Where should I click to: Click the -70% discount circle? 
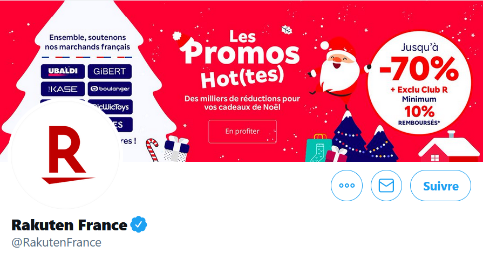point(419,83)
